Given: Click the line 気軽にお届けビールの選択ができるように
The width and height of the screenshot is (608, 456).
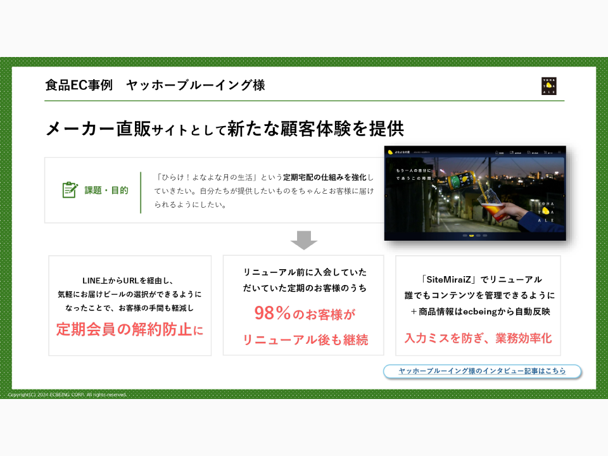Looking at the screenshot, I should [x=129, y=294].
